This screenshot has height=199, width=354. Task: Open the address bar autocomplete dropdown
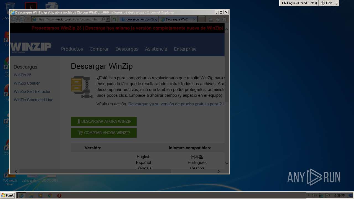(108, 19)
